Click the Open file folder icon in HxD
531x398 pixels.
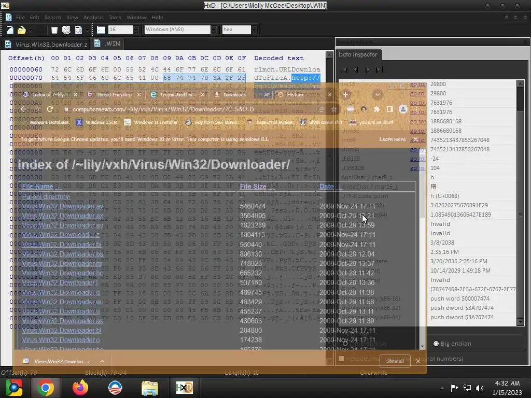coord(21,30)
